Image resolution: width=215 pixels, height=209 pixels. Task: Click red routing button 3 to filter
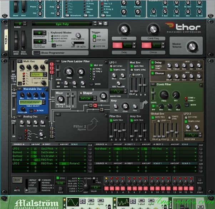coord(52,72)
